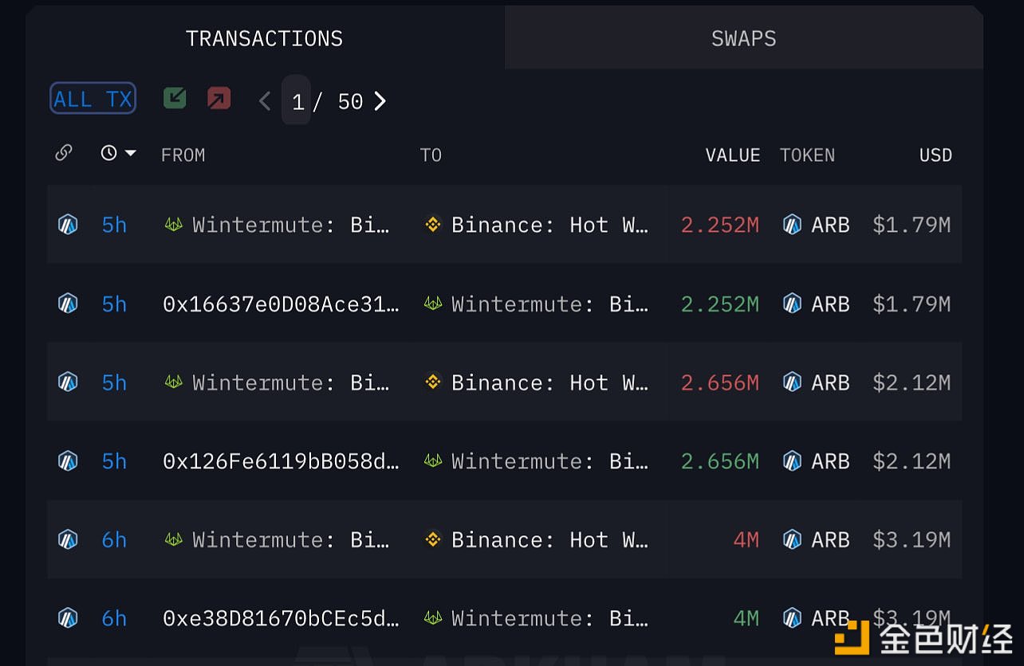Click red value 2.656M
This screenshot has width=1024, height=666.
tap(719, 382)
